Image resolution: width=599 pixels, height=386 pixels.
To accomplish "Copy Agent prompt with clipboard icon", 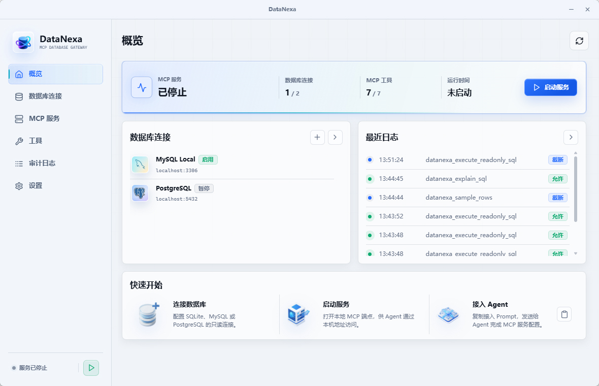I will (564, 314).
